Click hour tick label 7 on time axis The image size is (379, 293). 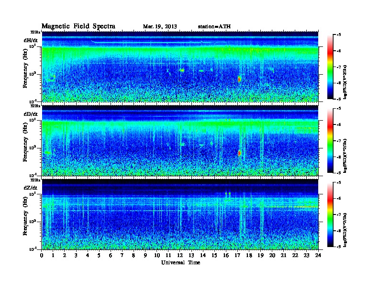click(122, 255)
